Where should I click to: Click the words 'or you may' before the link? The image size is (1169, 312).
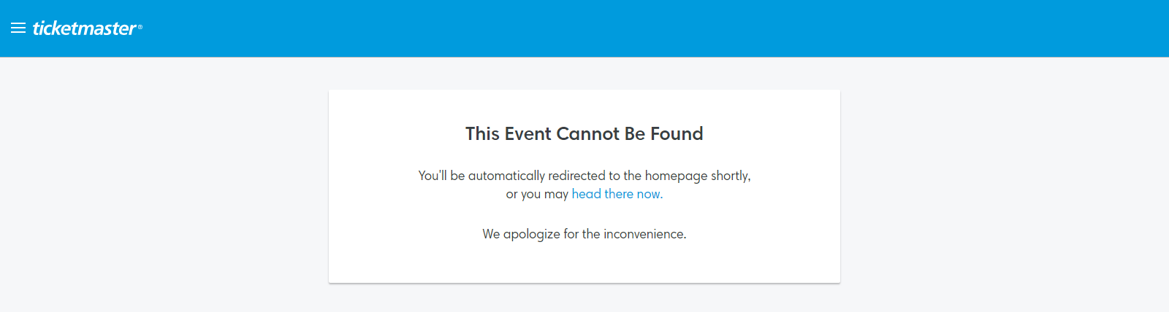pyautogui.click(x=537, y=194)
